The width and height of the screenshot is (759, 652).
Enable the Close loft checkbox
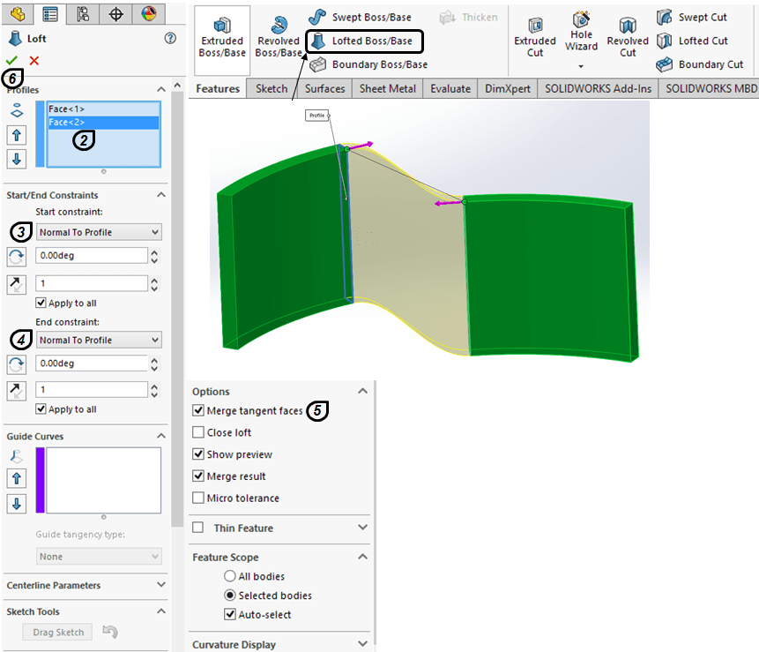click(x=198, y=433)
